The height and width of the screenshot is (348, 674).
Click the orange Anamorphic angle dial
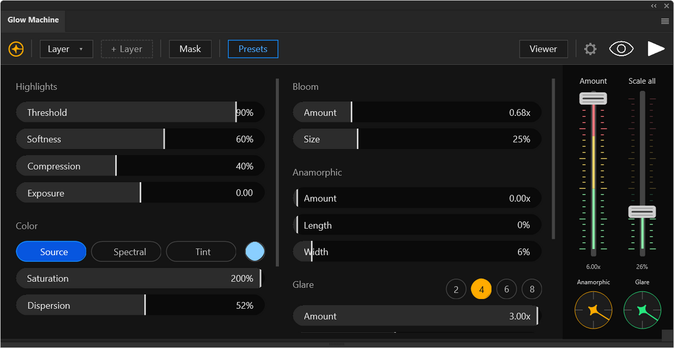coord(594,310)
